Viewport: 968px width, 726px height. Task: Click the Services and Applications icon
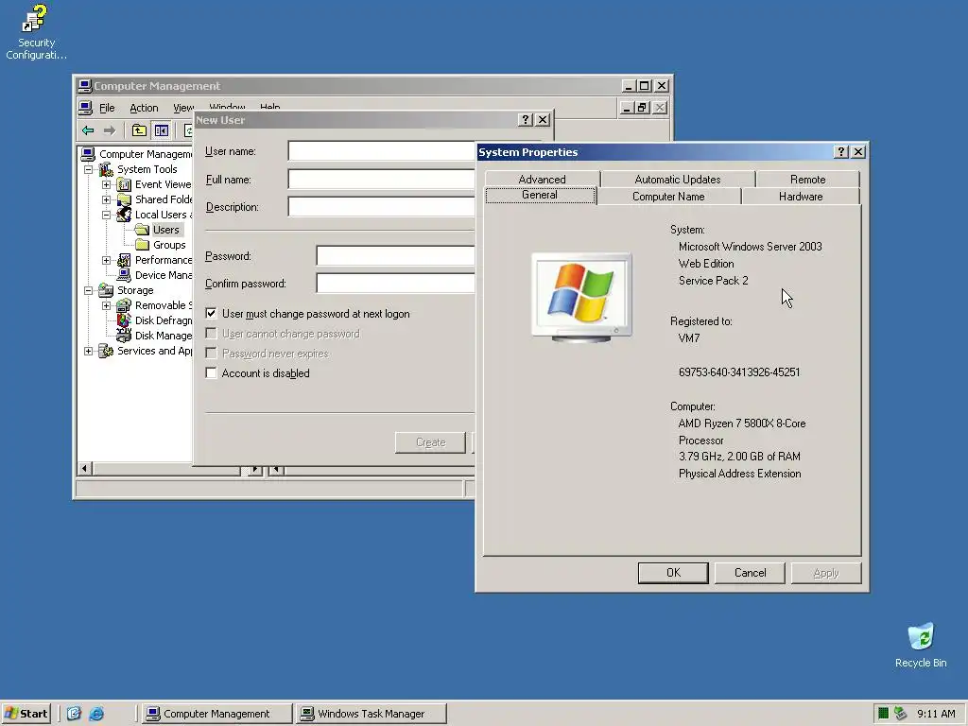[x=106, y=351]
